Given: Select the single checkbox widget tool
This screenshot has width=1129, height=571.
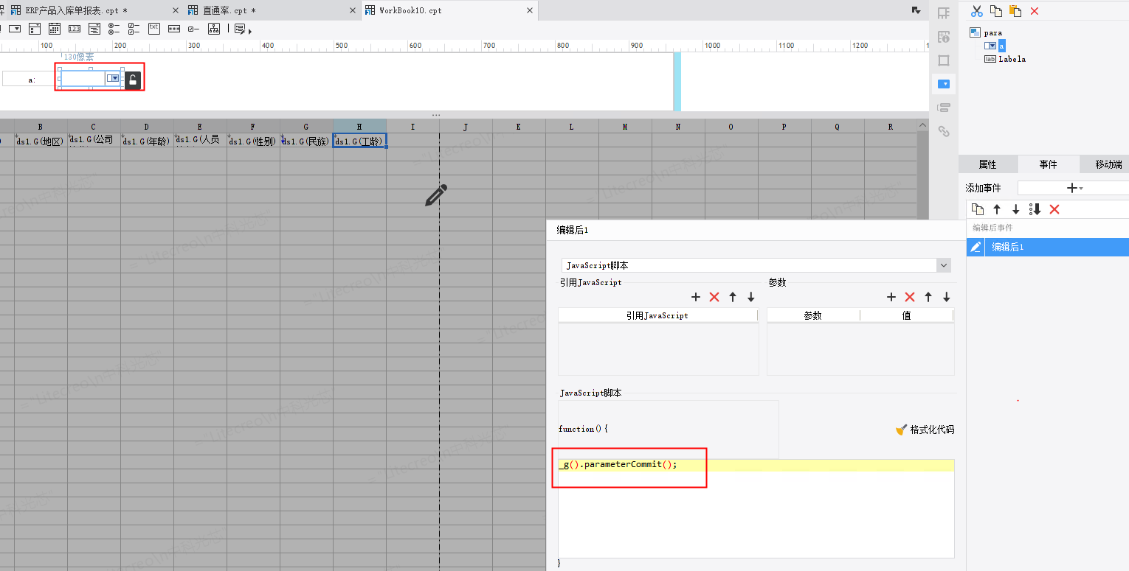Looking at the screenshot, I should pos(194,29).
